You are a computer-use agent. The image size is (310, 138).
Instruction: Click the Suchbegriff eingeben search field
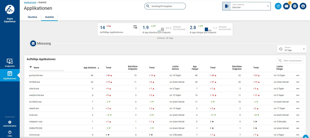tap(165, 6)
